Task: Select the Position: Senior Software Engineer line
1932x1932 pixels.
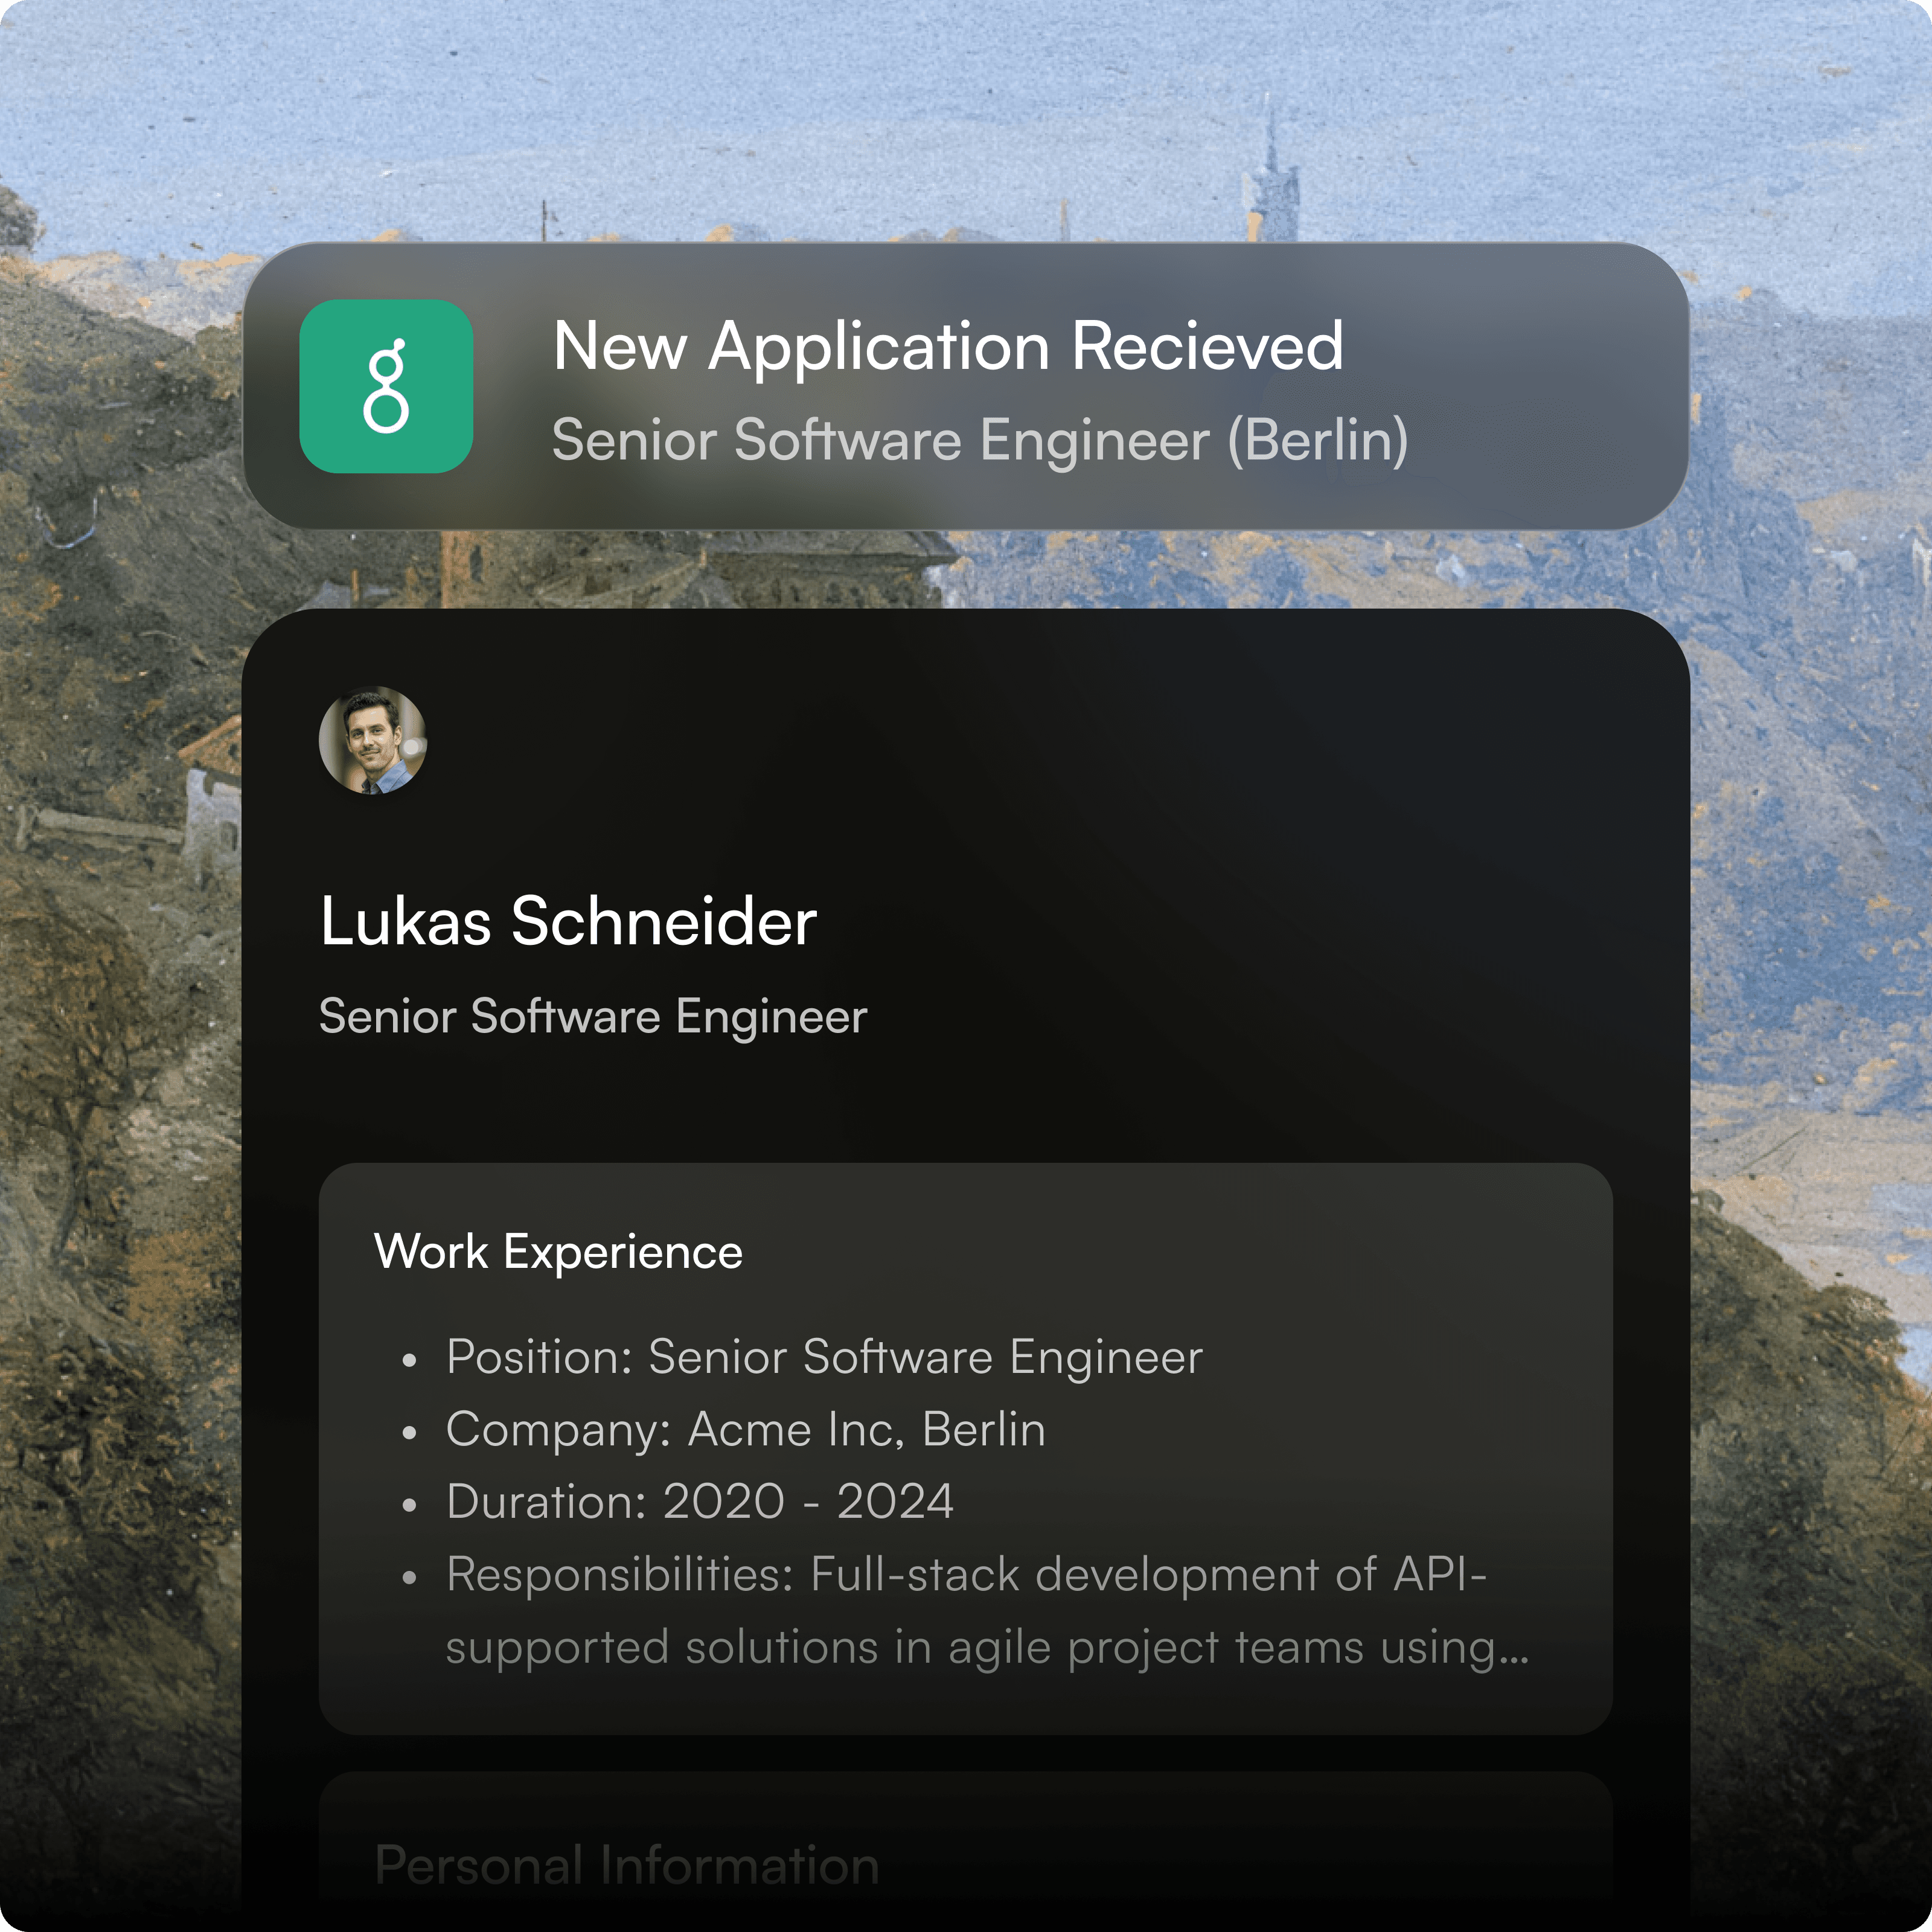Action: (x=824, y=1358)
